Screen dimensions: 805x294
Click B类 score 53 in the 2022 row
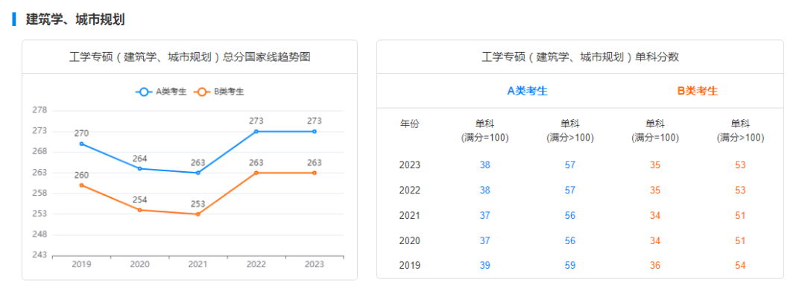pyautogui.click(x=740, y=191)
